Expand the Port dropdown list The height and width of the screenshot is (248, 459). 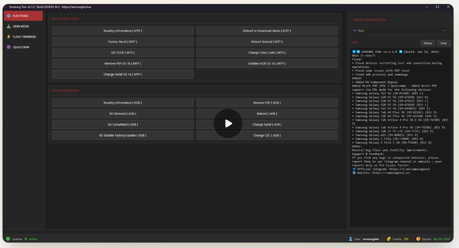[444, 31]
